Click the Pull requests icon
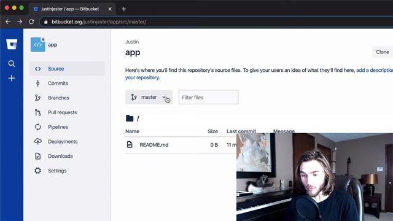Screen dimensions: 393x221 [x=38, y=112]
